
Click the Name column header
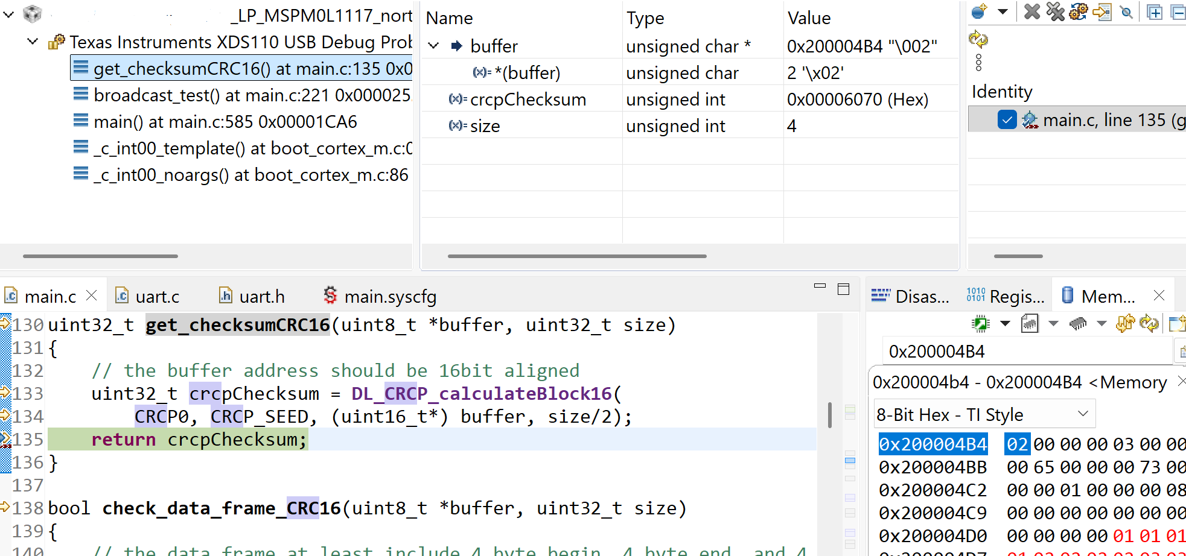(449, 18)
